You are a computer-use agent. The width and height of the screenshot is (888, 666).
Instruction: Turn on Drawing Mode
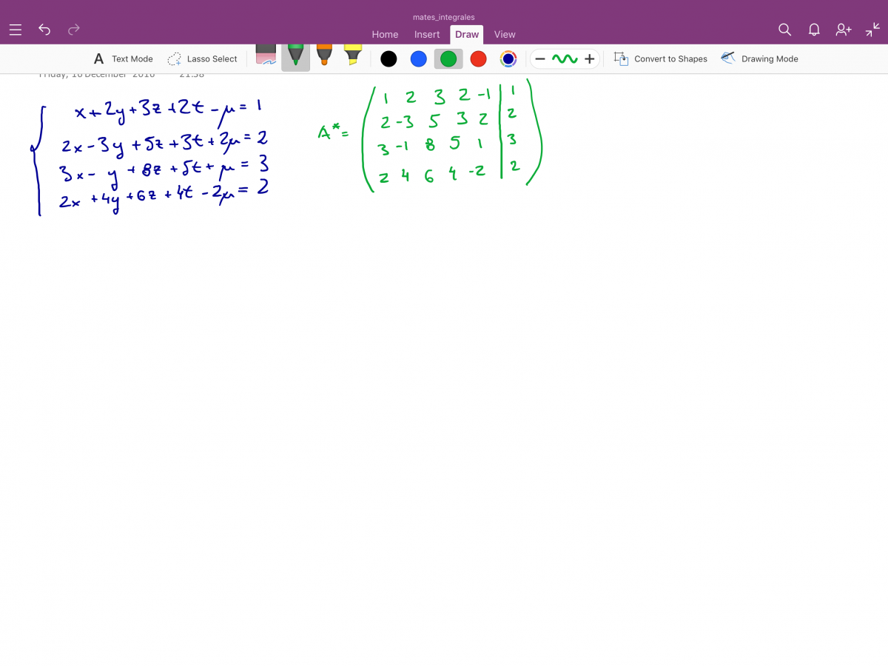pos(760,59)
